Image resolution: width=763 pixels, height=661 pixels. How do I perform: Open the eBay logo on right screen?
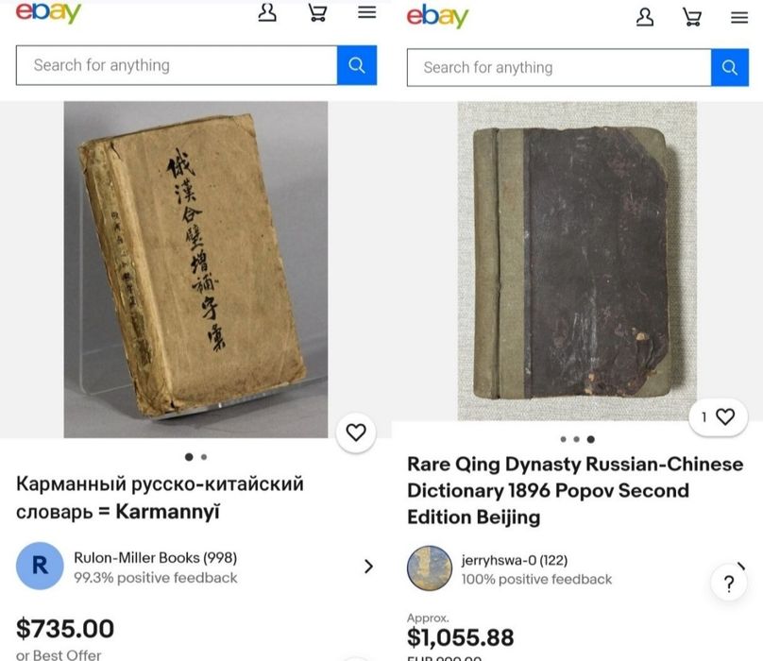pos(437,16)
